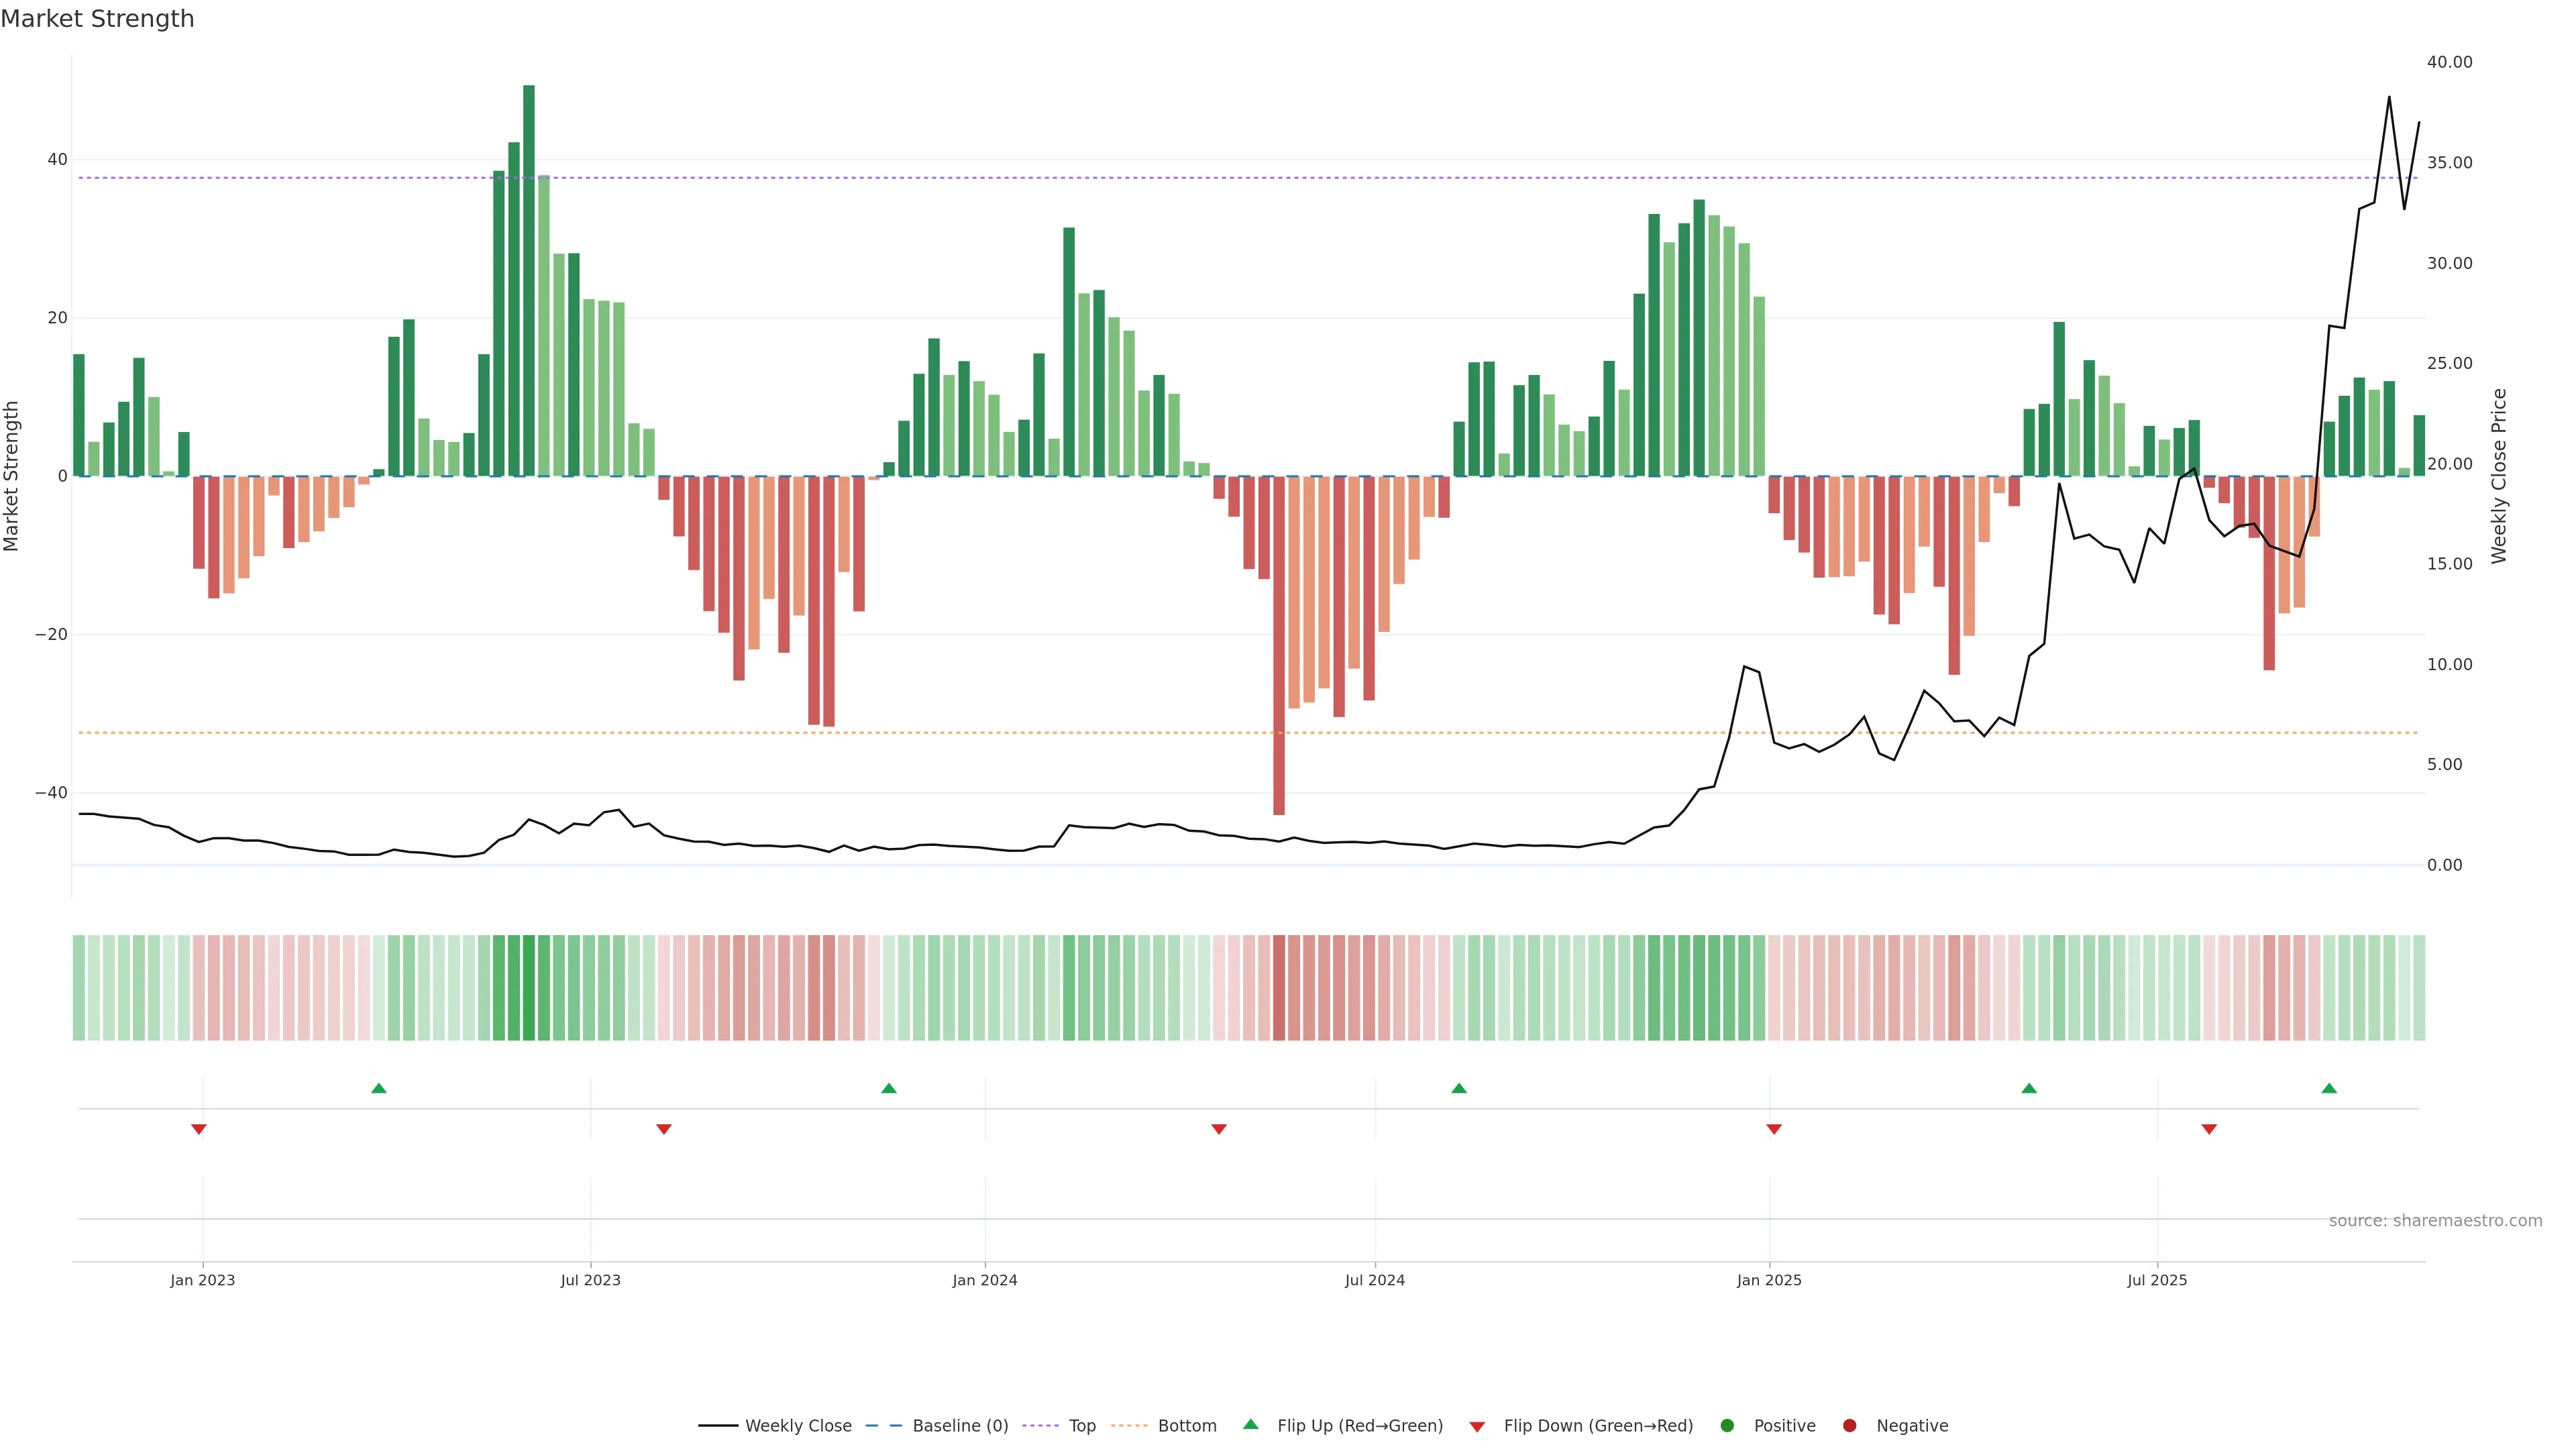
Task: Click the Flip Up green triangle legend icon
Action: coord(1250,1425)
